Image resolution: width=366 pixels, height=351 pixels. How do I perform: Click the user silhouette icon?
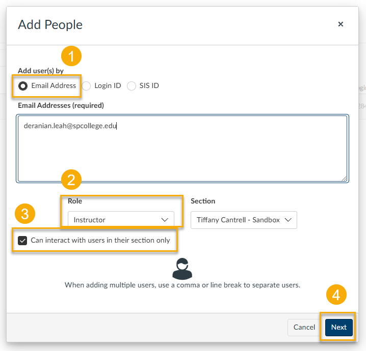pyautogui.click(x=182, y=269)
